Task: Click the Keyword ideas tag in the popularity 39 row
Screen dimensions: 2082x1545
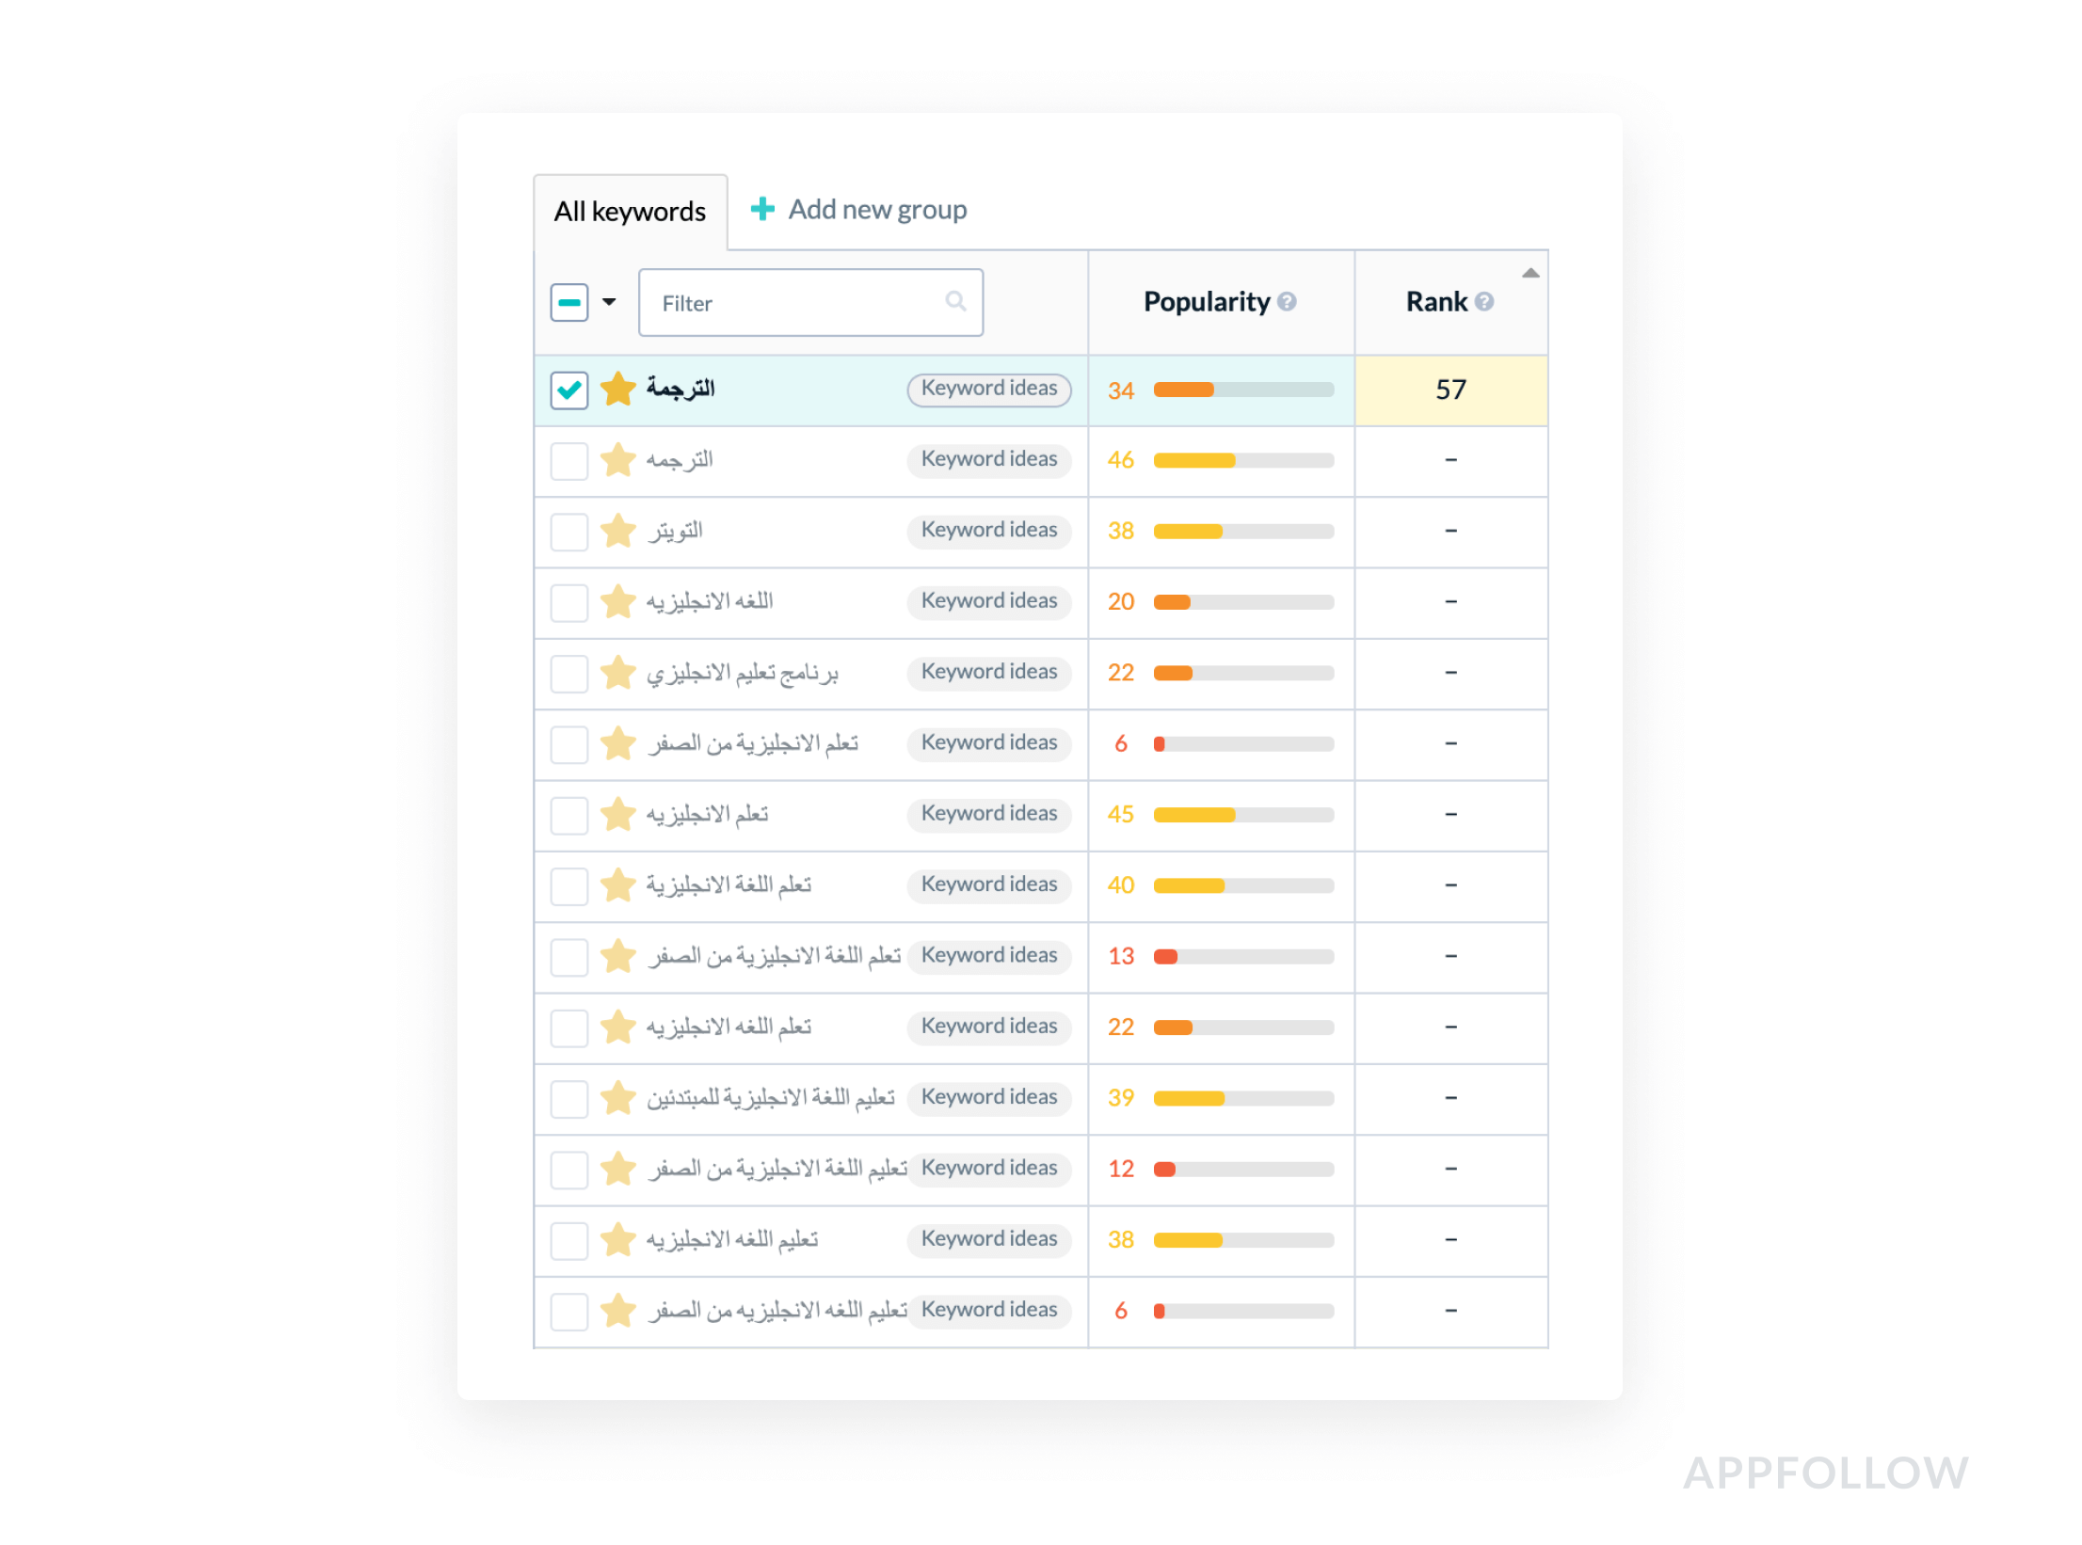Action: tap(989, 1098)
